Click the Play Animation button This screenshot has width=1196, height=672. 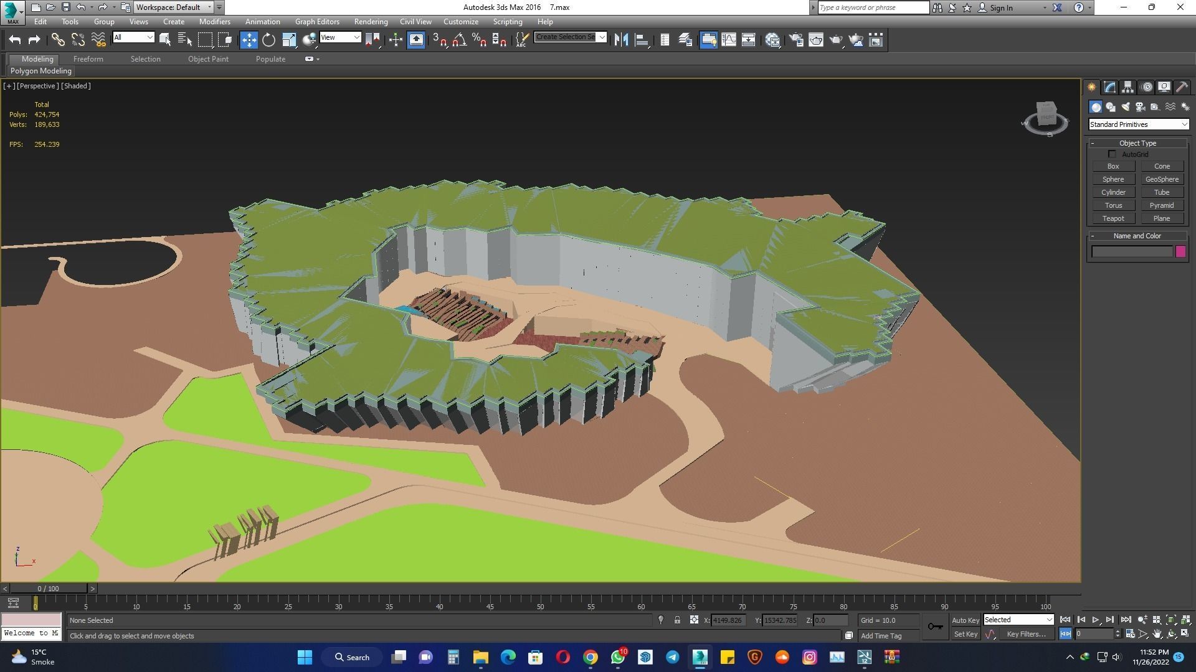tap(1095, 620)
